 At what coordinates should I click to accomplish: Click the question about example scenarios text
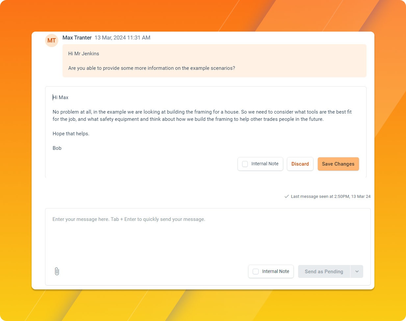coord(152,68)
